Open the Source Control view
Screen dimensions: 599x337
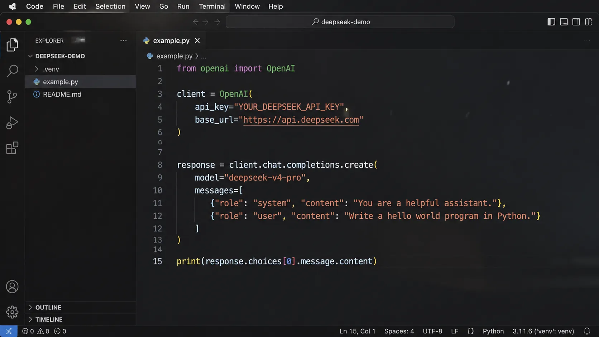point(12,97)
